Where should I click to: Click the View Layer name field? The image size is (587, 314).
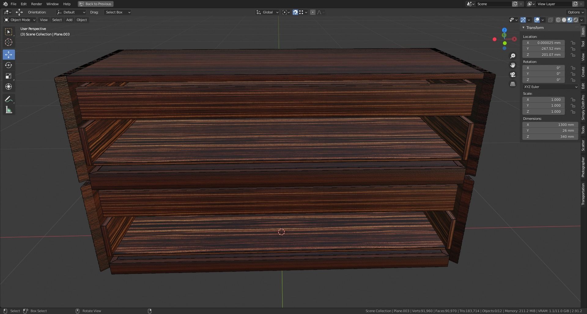(x=554, y=4)
